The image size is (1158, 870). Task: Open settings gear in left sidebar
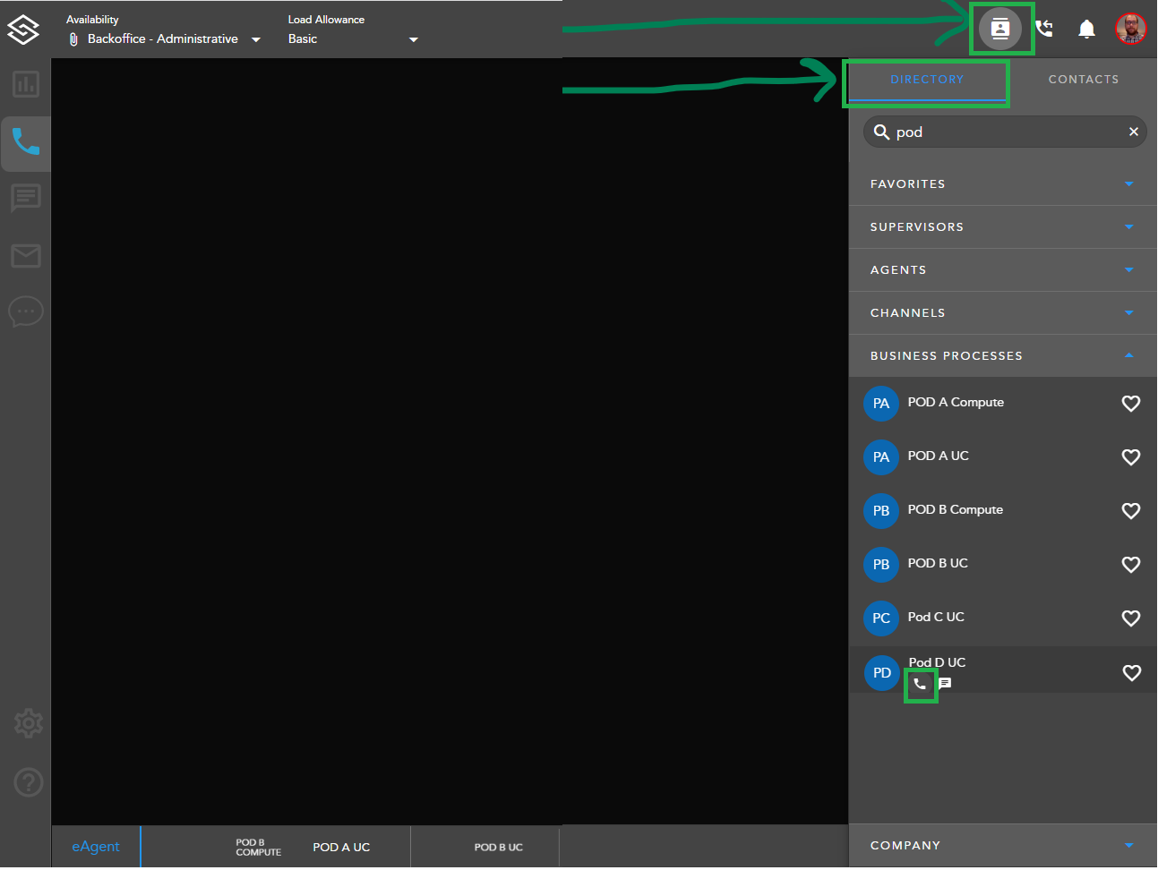28,723
